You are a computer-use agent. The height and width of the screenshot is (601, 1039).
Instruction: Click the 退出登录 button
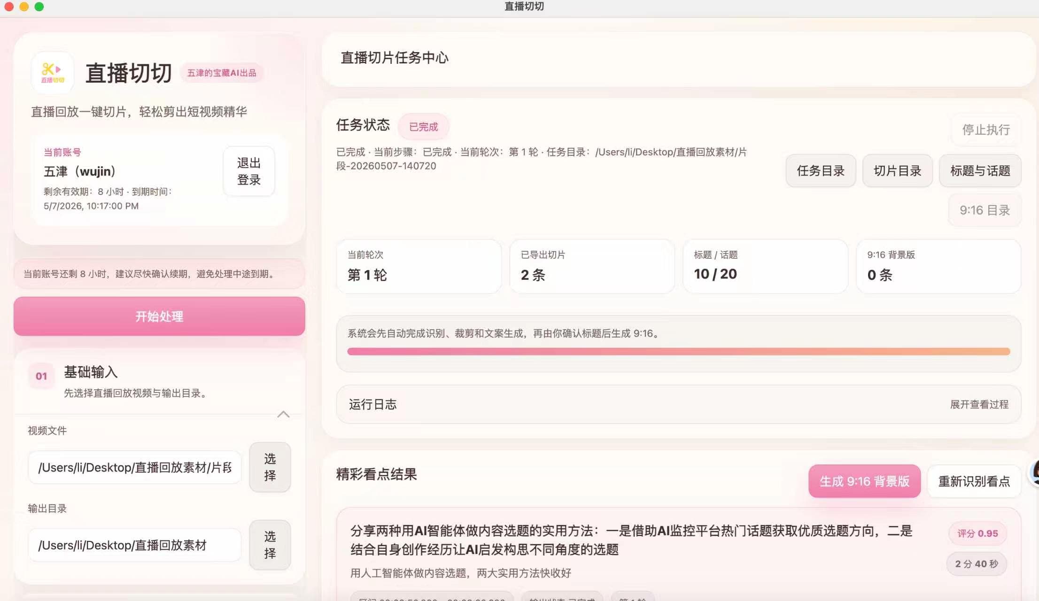249,171
